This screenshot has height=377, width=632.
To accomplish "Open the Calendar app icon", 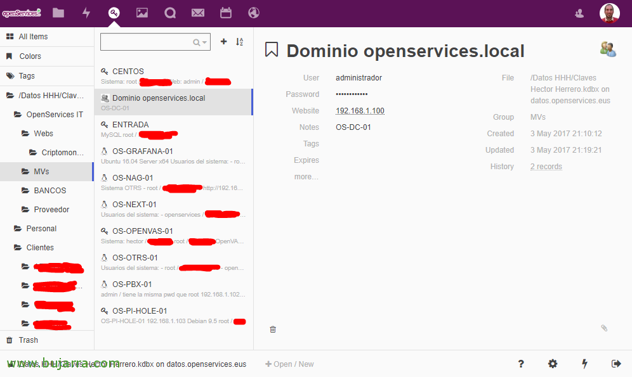I will pyautogui.click(x=226, y=13).
